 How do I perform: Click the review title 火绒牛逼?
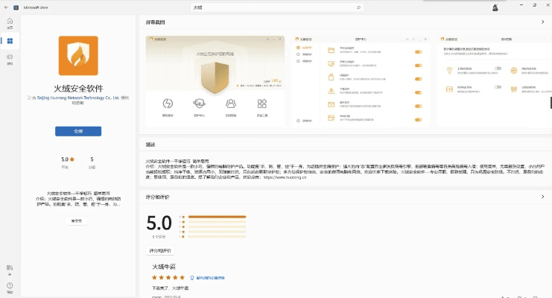point(164,267)
